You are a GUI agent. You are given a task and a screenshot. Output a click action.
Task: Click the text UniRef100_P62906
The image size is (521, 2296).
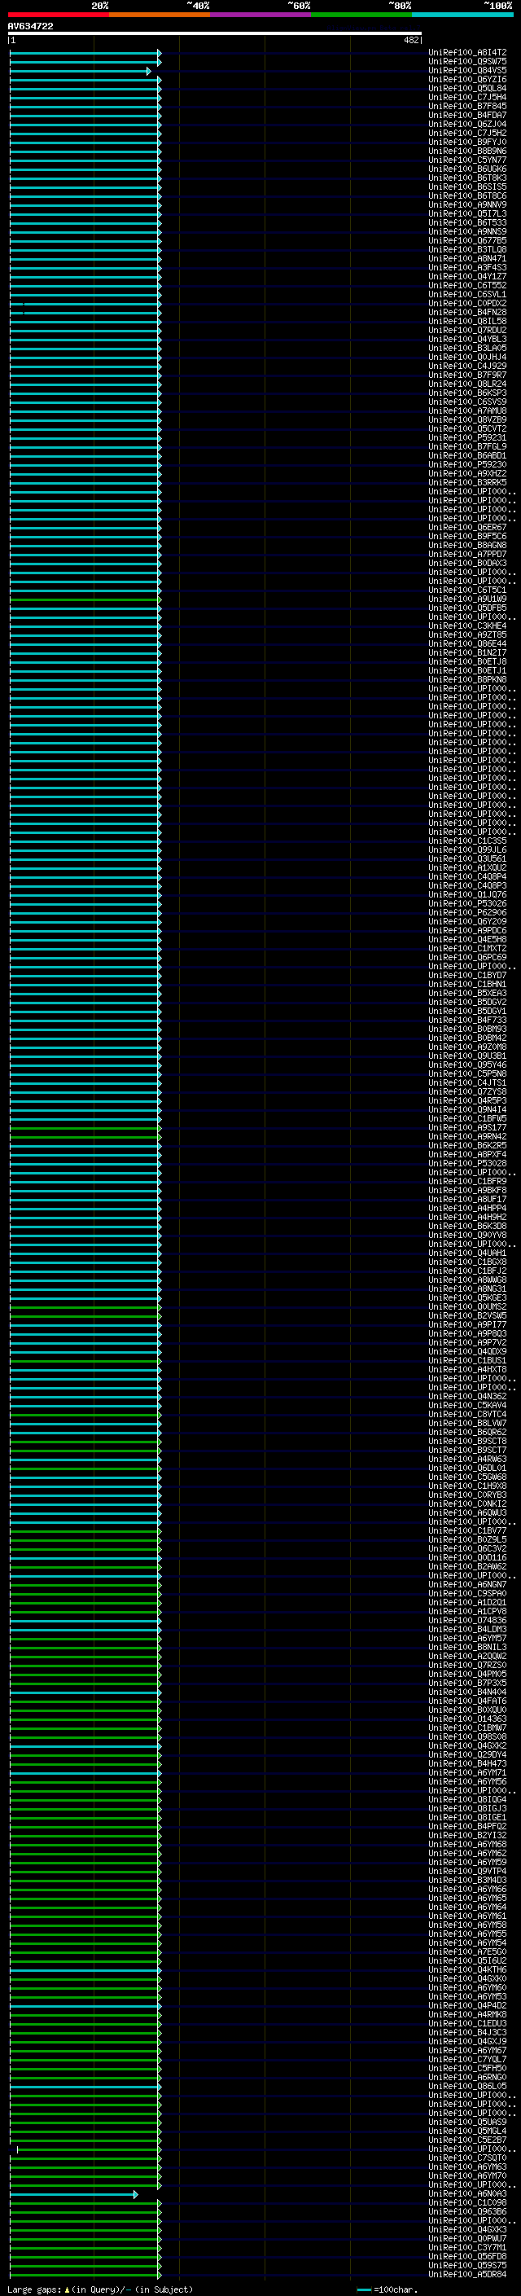coord(467,913)
